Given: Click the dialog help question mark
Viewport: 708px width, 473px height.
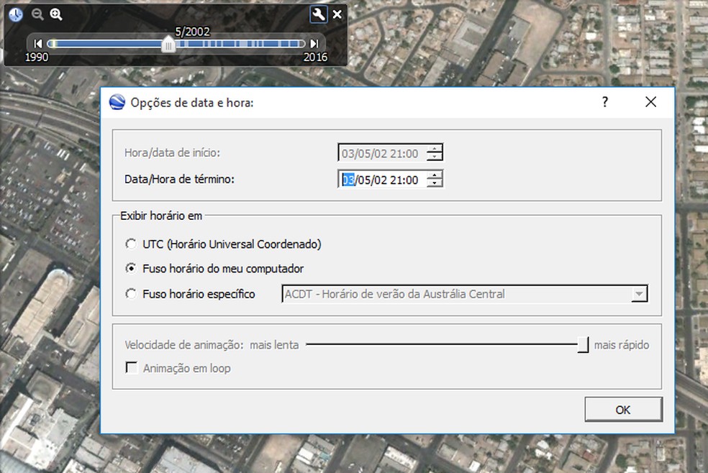Looking at the screenshot, I should pos(605,102).
